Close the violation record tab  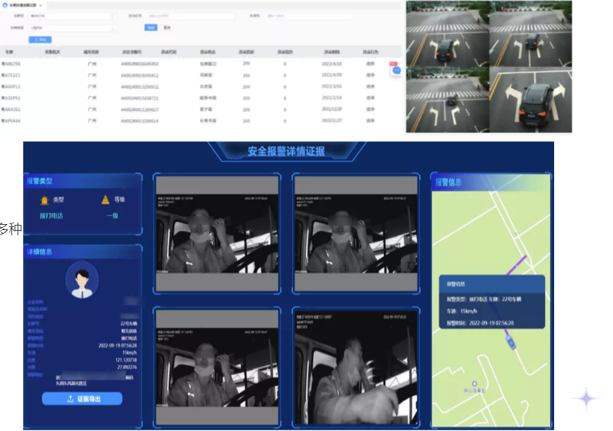point(41,5)
